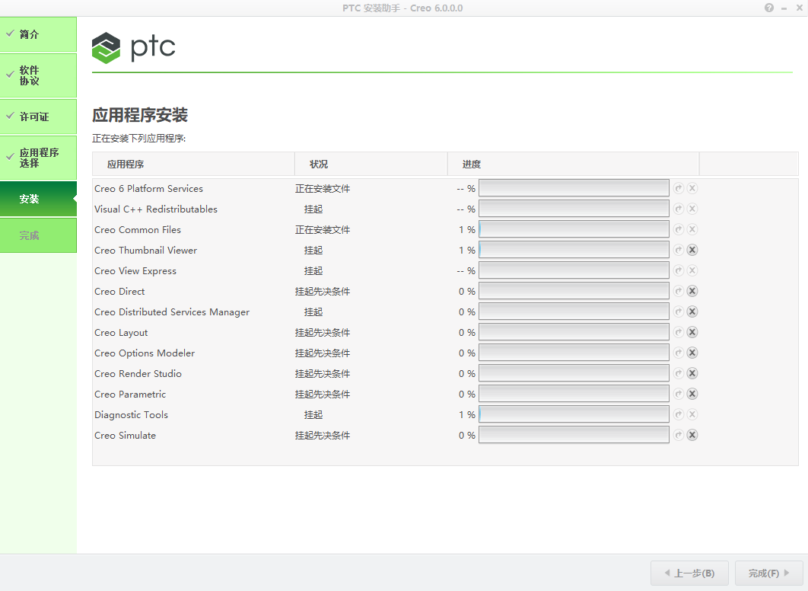808x591 pixels.
Task: Click the 上一步(B) button
Action: click(689, 573)
